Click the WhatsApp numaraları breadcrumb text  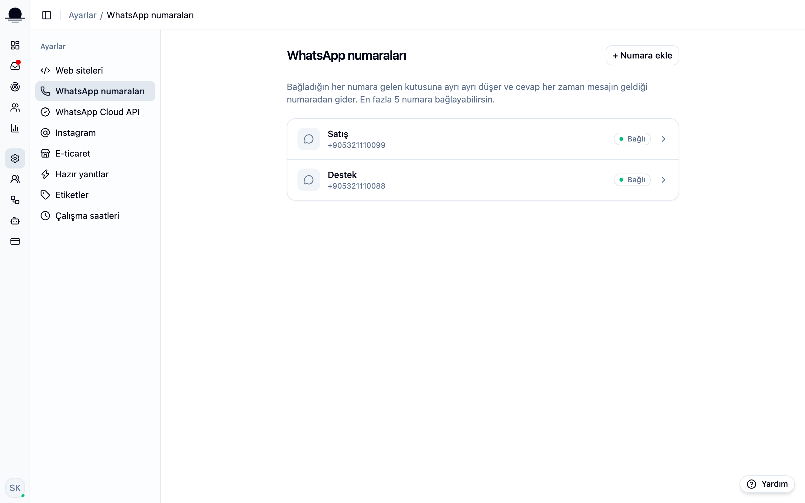(x=150, y=15)
